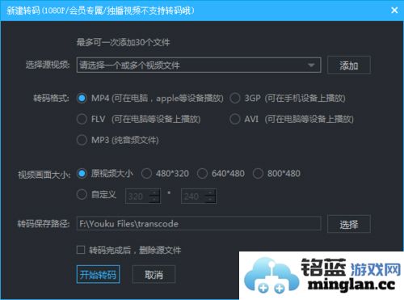Click the 请选择一个或多个视频文件 combo box
404x300 pixels.
199,65
